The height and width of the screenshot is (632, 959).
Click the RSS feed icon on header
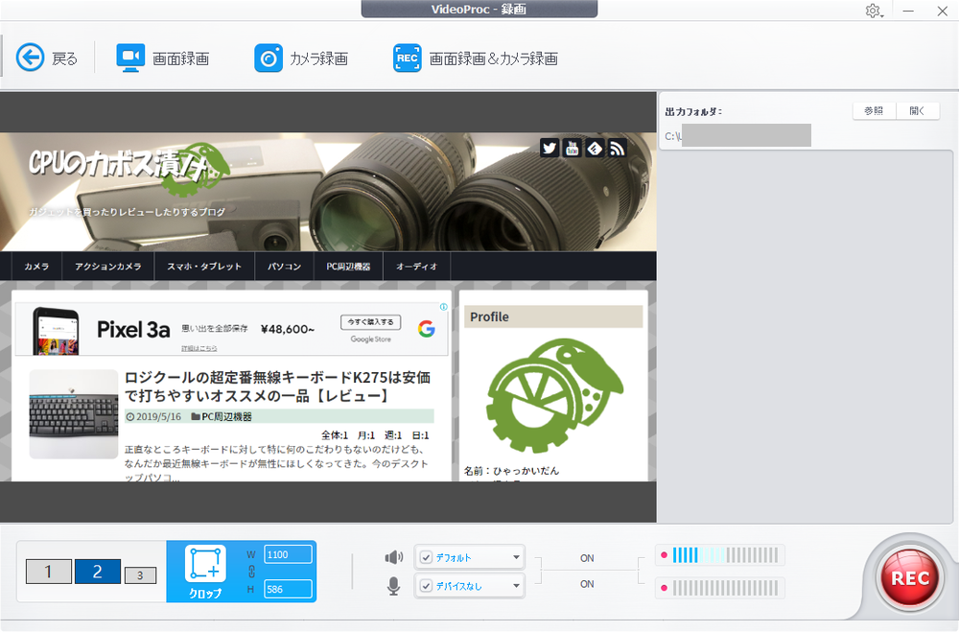click(x=617, y=148)
